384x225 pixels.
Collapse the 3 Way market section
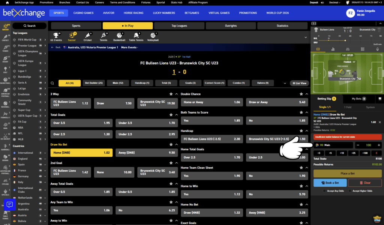coord(177,94)
